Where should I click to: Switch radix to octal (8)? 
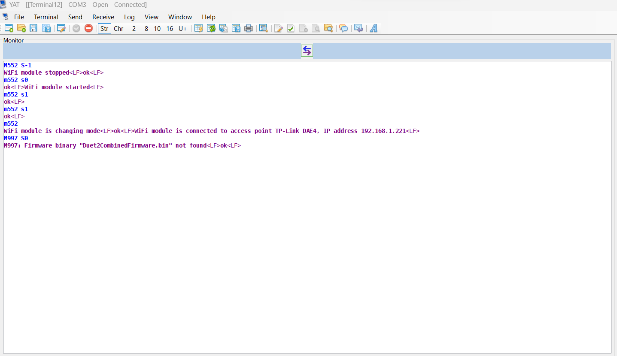coord(146,29)
